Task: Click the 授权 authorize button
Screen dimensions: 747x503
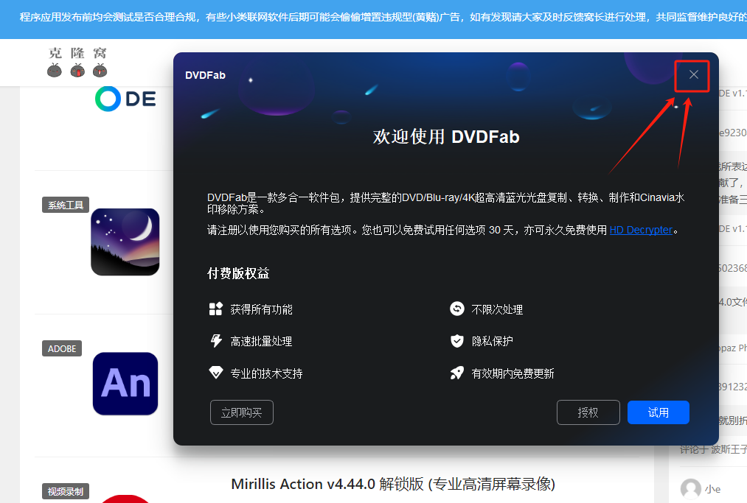Action: [588, 412]
